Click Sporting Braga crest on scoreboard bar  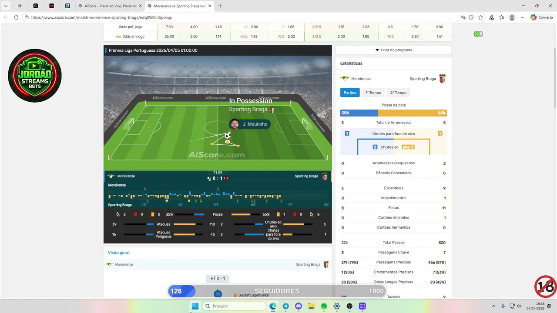[x=325, y=176]
